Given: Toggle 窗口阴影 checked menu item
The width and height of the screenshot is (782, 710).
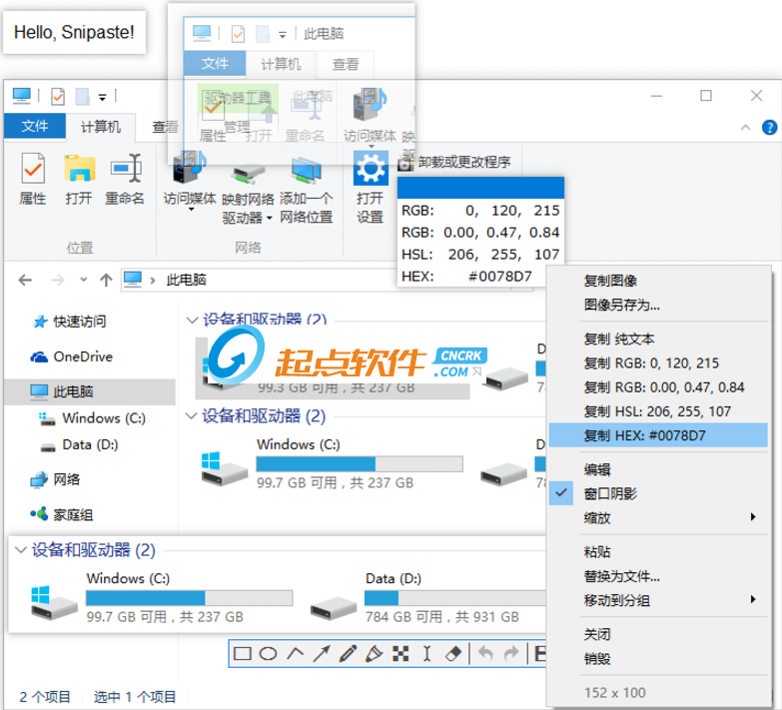Looking at the screenshot, I should tap(658, 493).
